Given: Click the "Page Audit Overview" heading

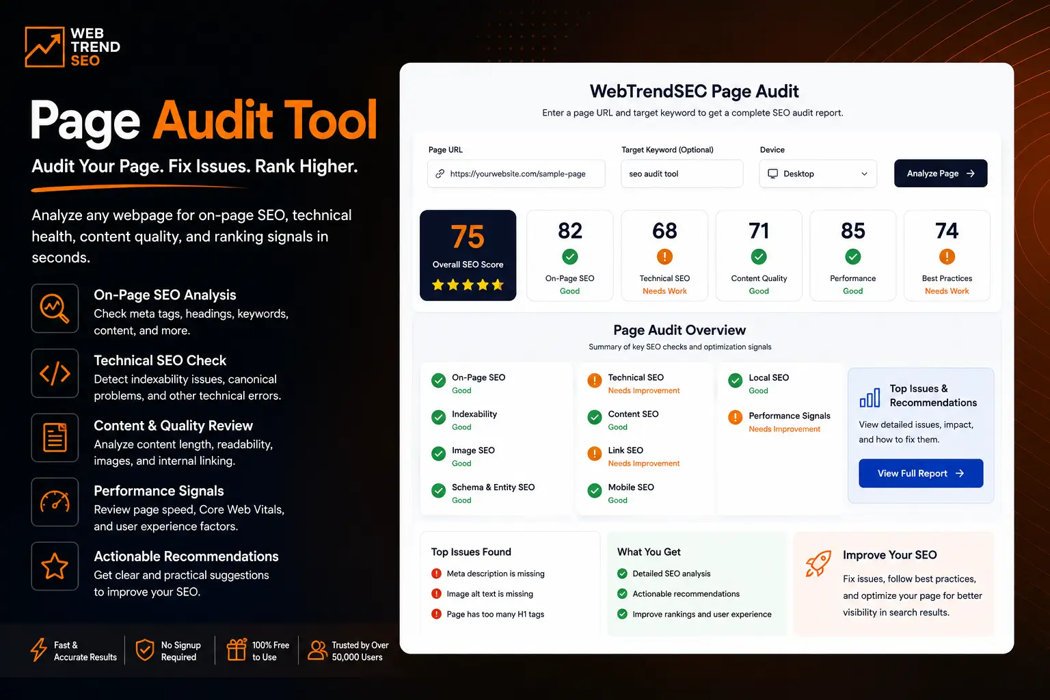Looking at the screenshot, I should click(x=679, y=330).
